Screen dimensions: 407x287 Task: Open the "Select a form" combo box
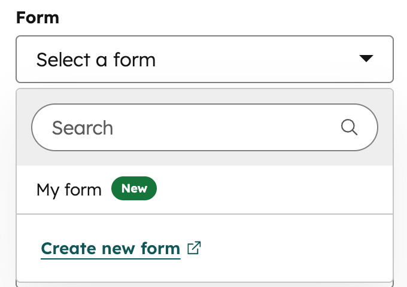point(204,59)
